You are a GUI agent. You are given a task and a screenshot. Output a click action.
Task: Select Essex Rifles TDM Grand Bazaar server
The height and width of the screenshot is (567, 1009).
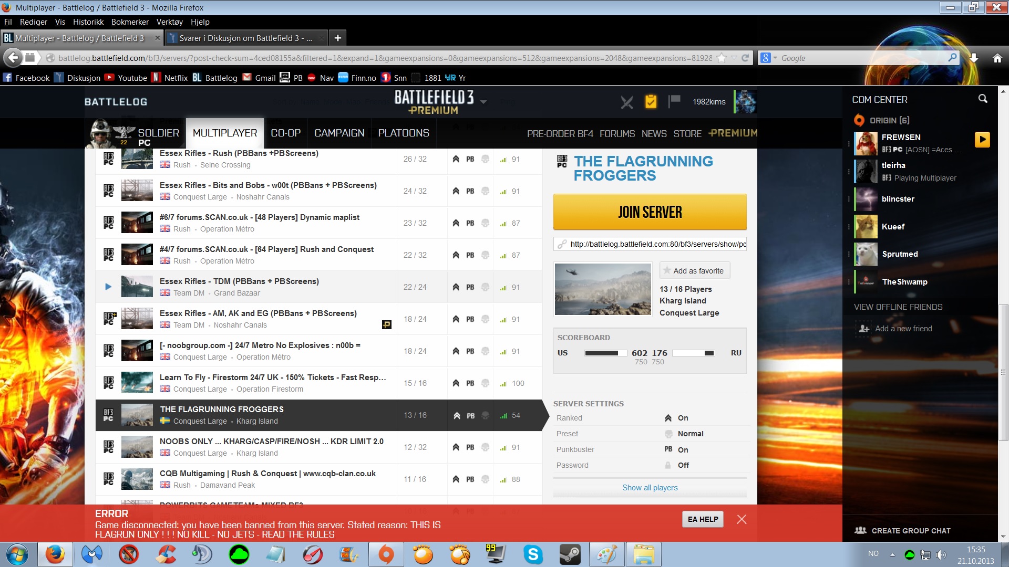(x=318, y=287)
